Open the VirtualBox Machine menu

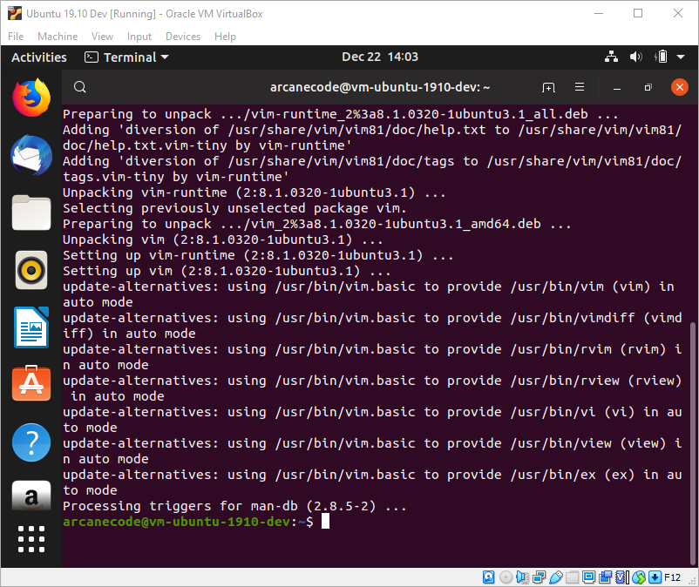(58, 37)
